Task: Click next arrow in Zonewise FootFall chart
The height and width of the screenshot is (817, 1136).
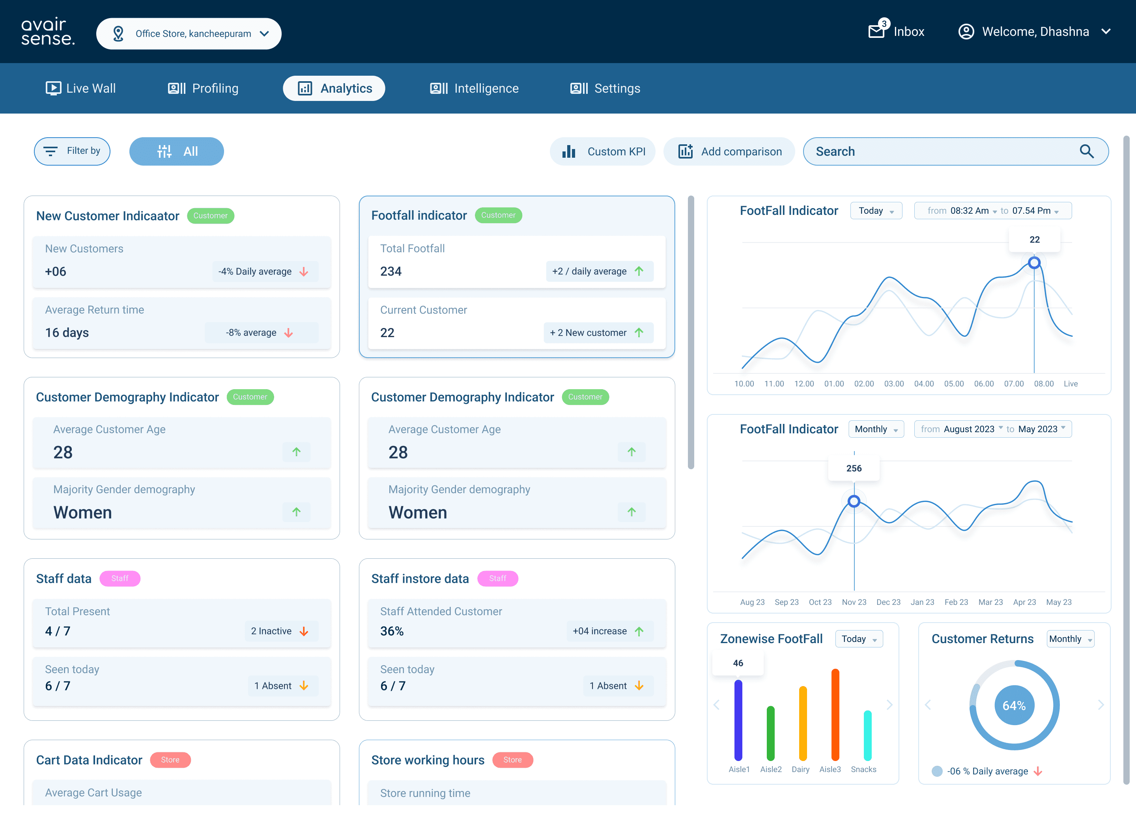Action: click(x=889, y=705)
